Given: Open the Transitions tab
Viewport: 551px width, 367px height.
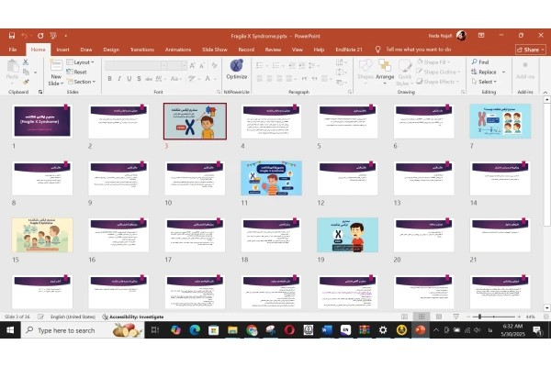Looking at the screenshot, I should [142, 50].
